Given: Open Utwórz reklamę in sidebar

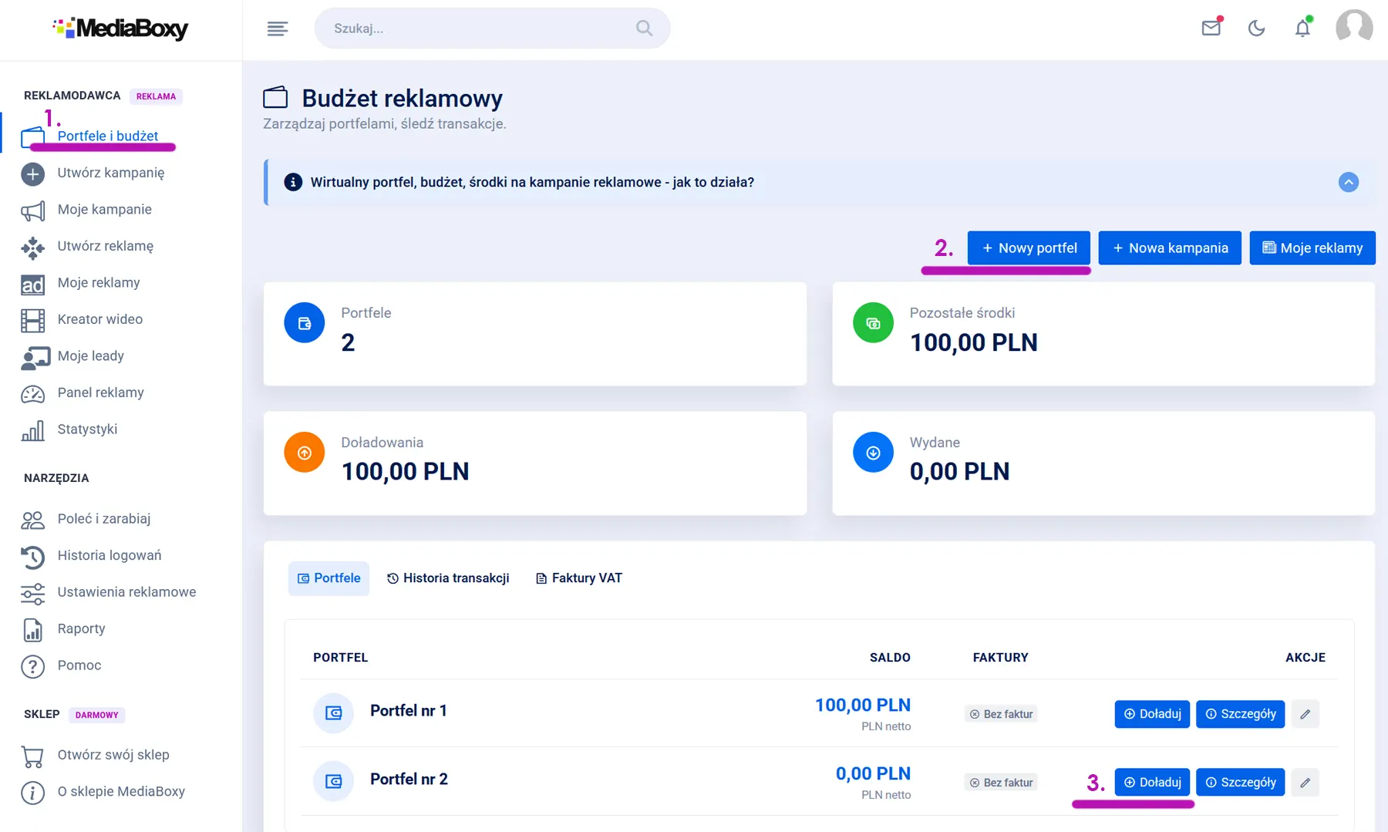Looking at the screenshot, I should pos(106,246).
